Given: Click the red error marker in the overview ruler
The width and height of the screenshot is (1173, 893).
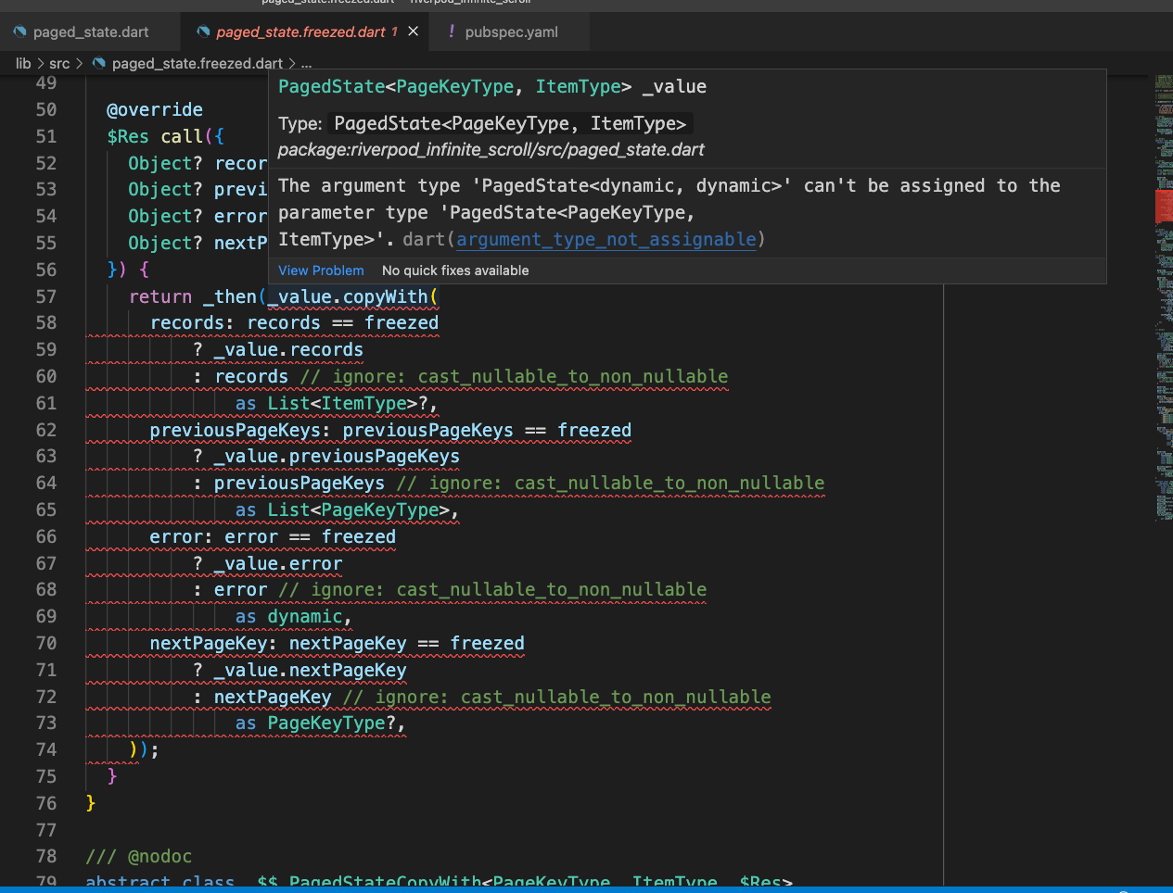Looking at the screenshot, I should pyautogui.click(x=1165, y=208).
